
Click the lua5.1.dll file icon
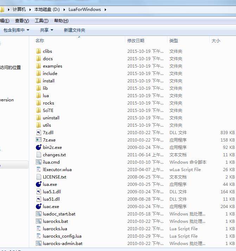coord(39,192)
